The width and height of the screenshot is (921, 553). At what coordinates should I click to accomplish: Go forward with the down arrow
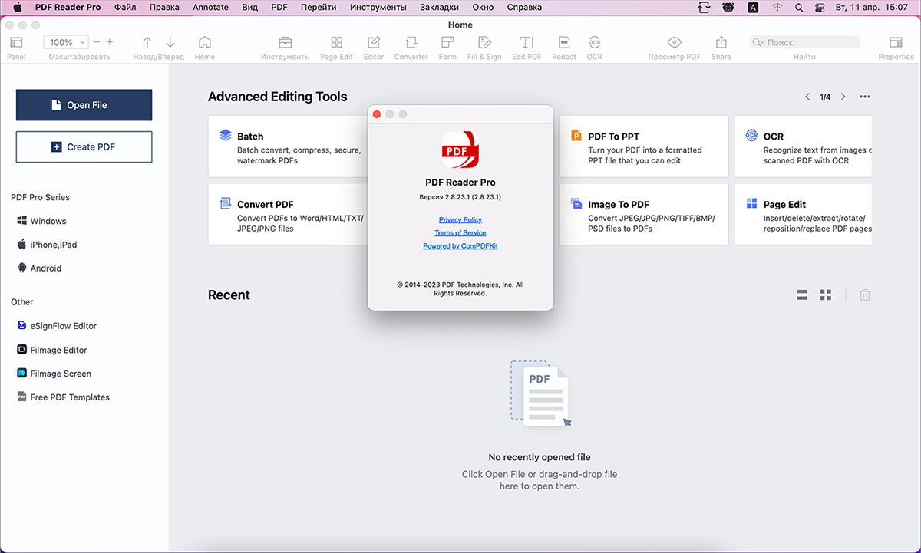click(170, 42)
